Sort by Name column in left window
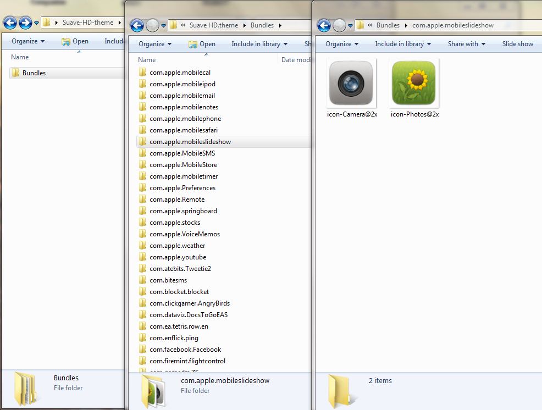 click(x=20, y=57)
